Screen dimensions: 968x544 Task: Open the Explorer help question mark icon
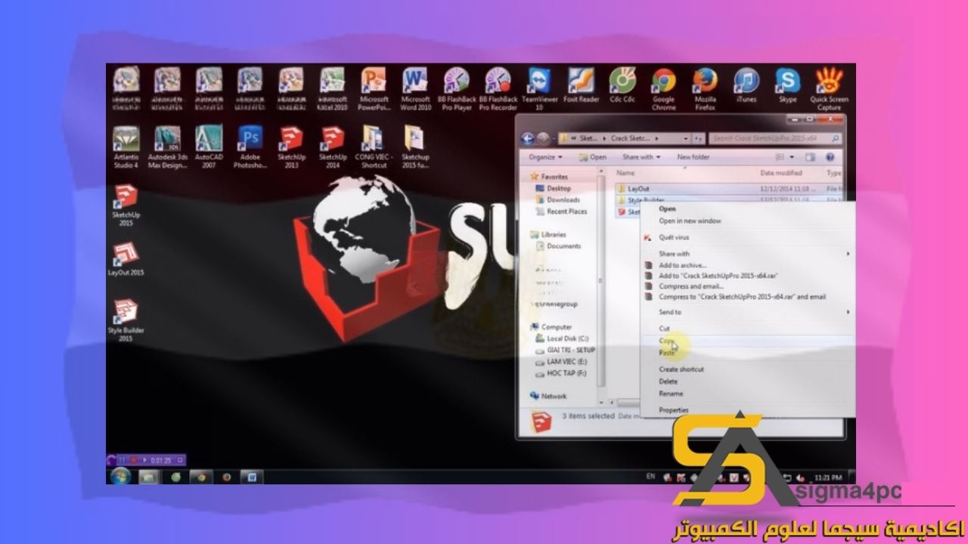(830, 157)
